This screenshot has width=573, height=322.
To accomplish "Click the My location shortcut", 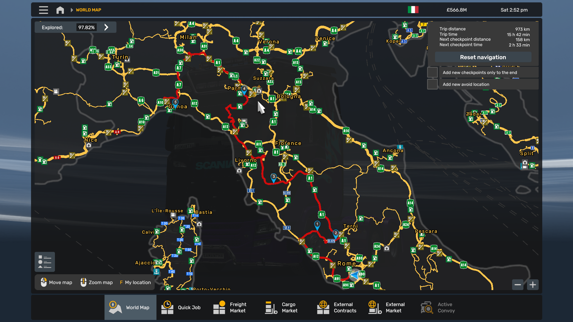I will click(136, 282).
